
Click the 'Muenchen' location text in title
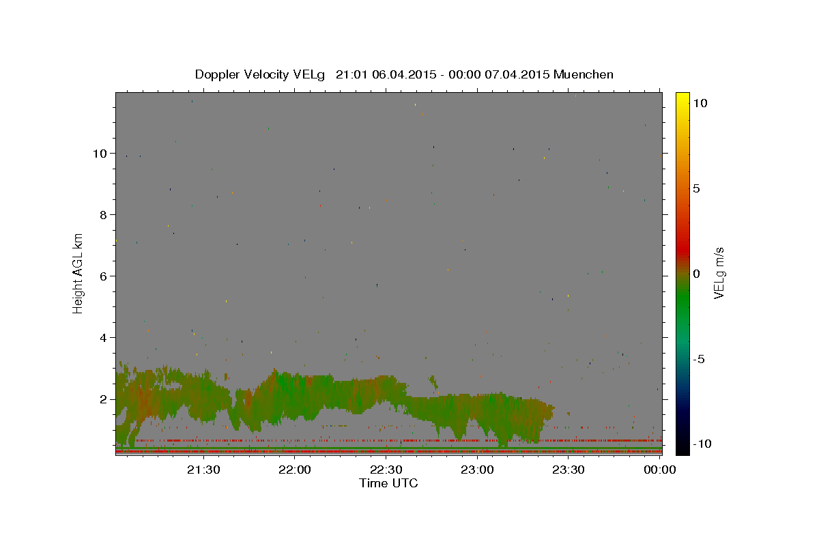click(x=584, y=74)
